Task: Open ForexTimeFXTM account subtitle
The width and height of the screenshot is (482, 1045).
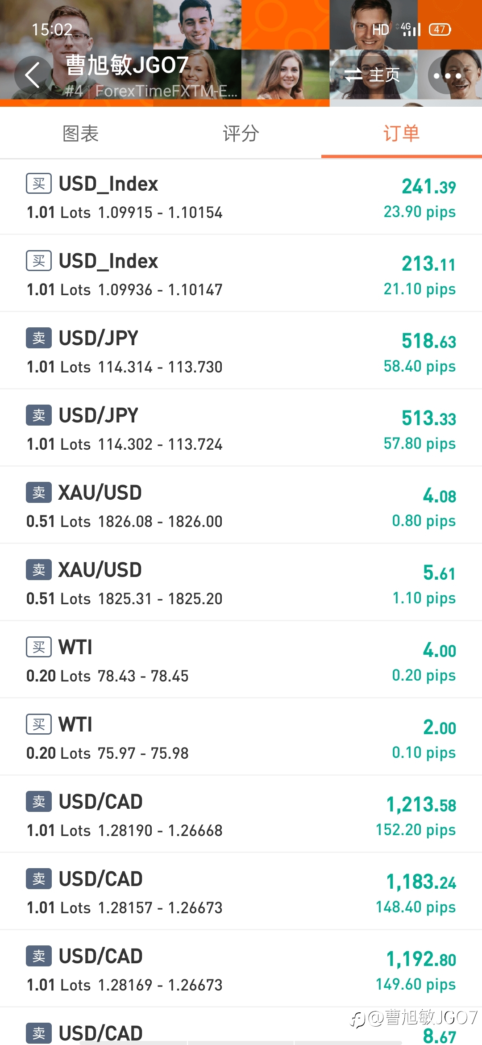Action: (x=151, y=91)
